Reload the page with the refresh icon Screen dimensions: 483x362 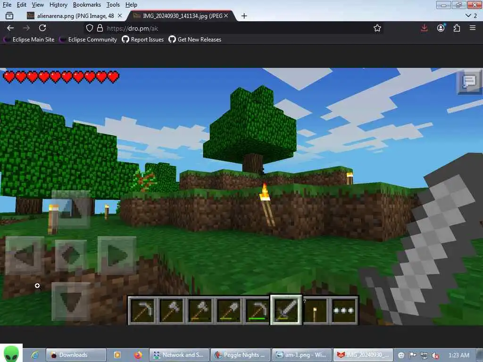(42, 28)
